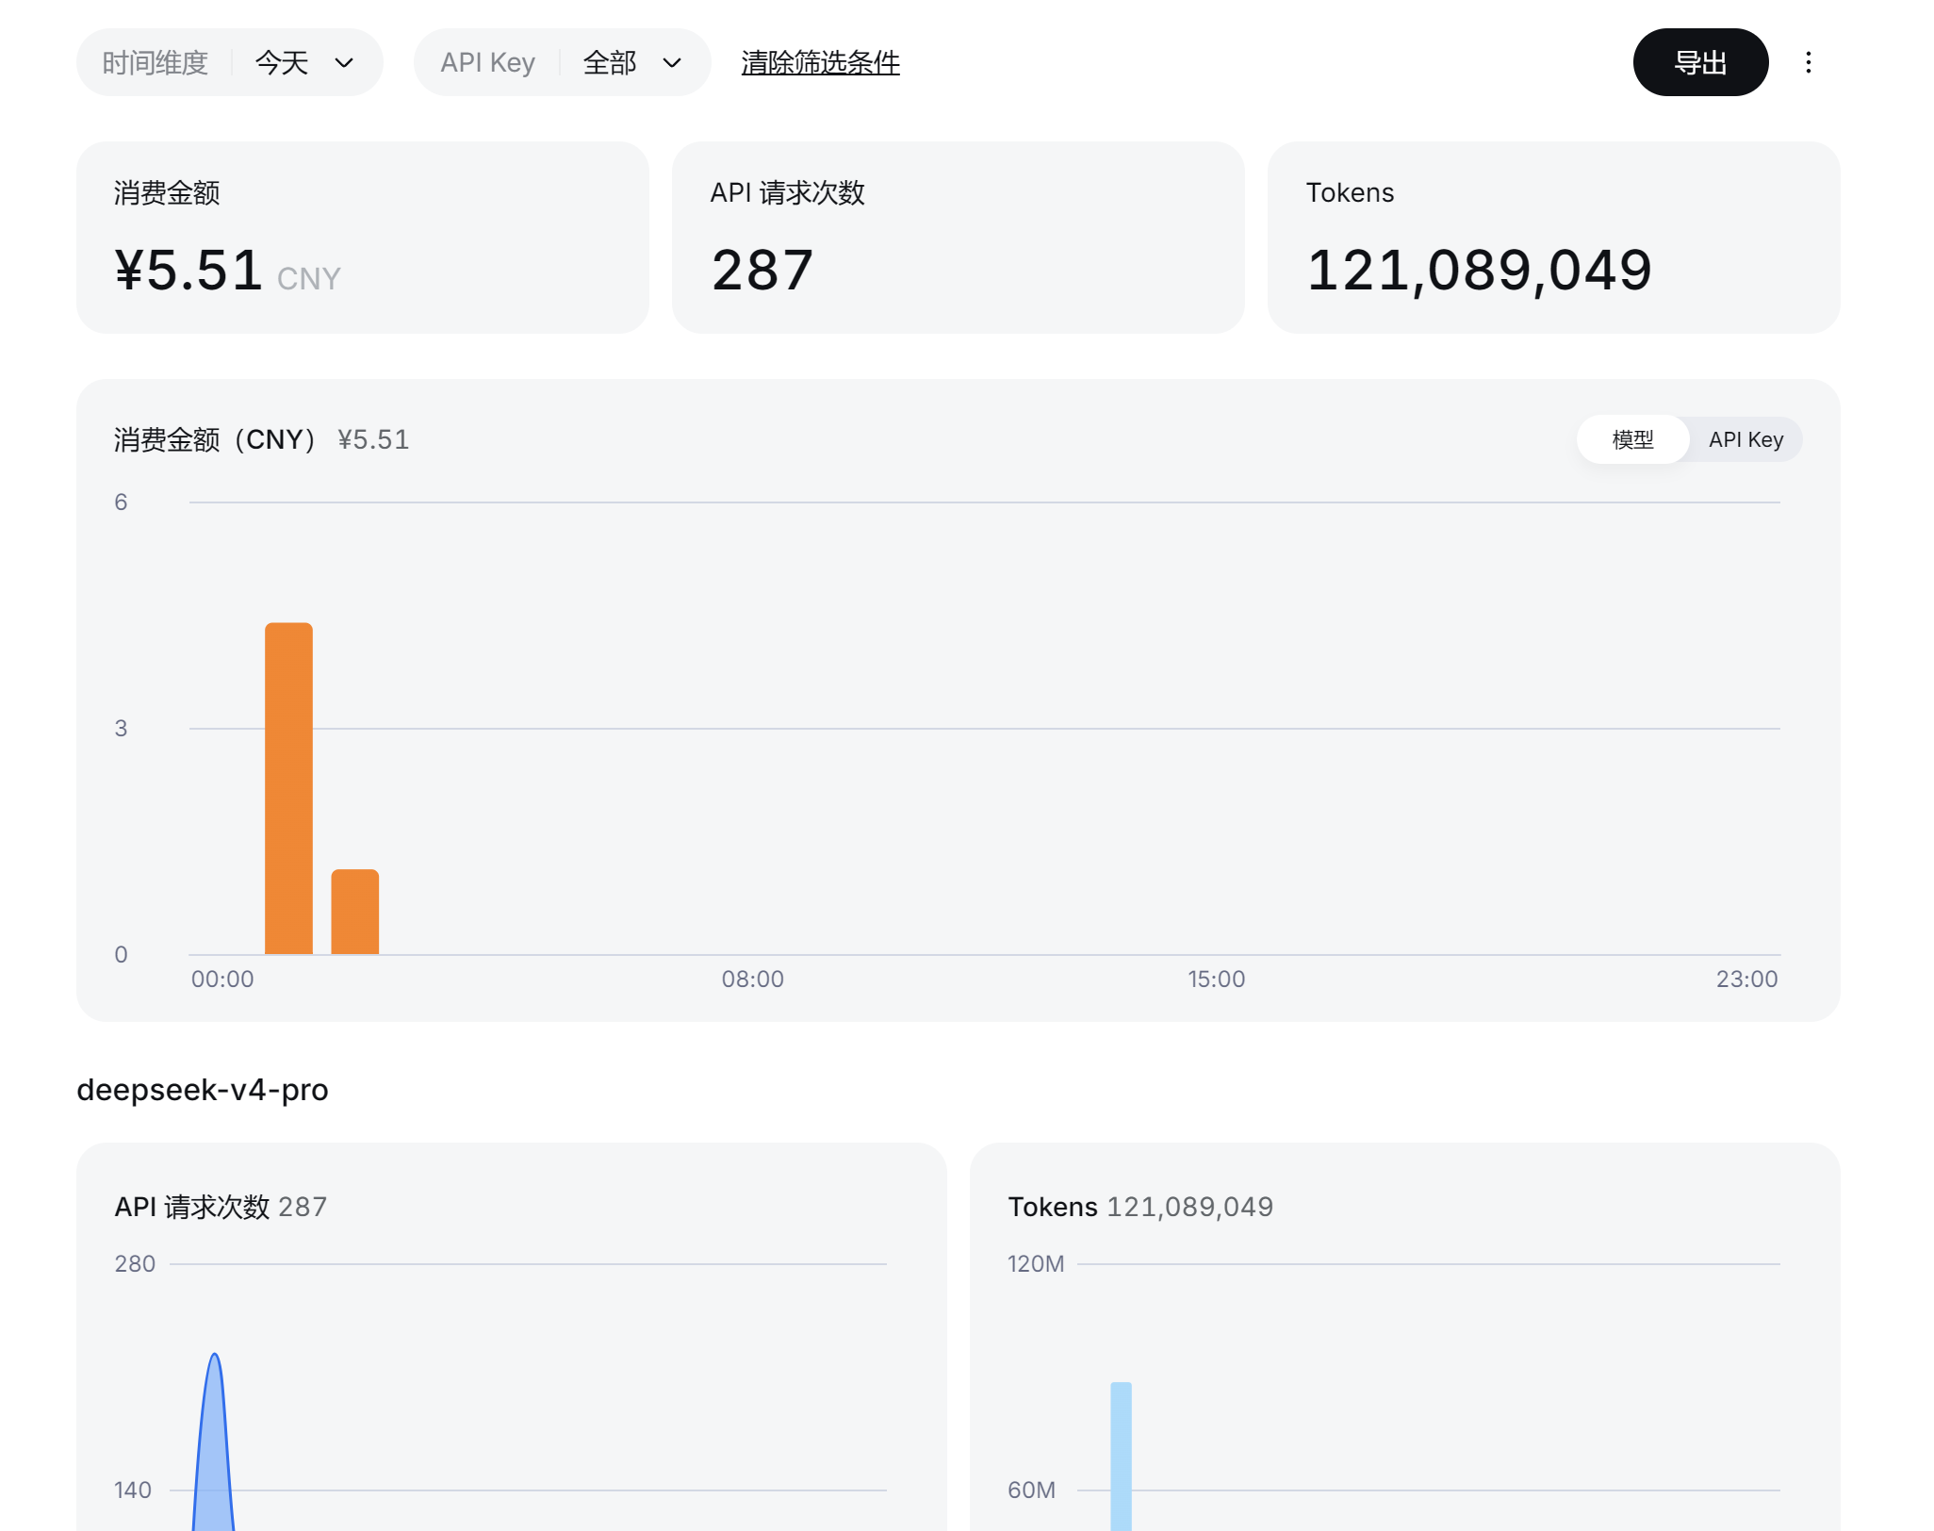Screen dimensions: 1934x1531
Task: Switch chart grouping to API Key
Action: click(1746, 439)
